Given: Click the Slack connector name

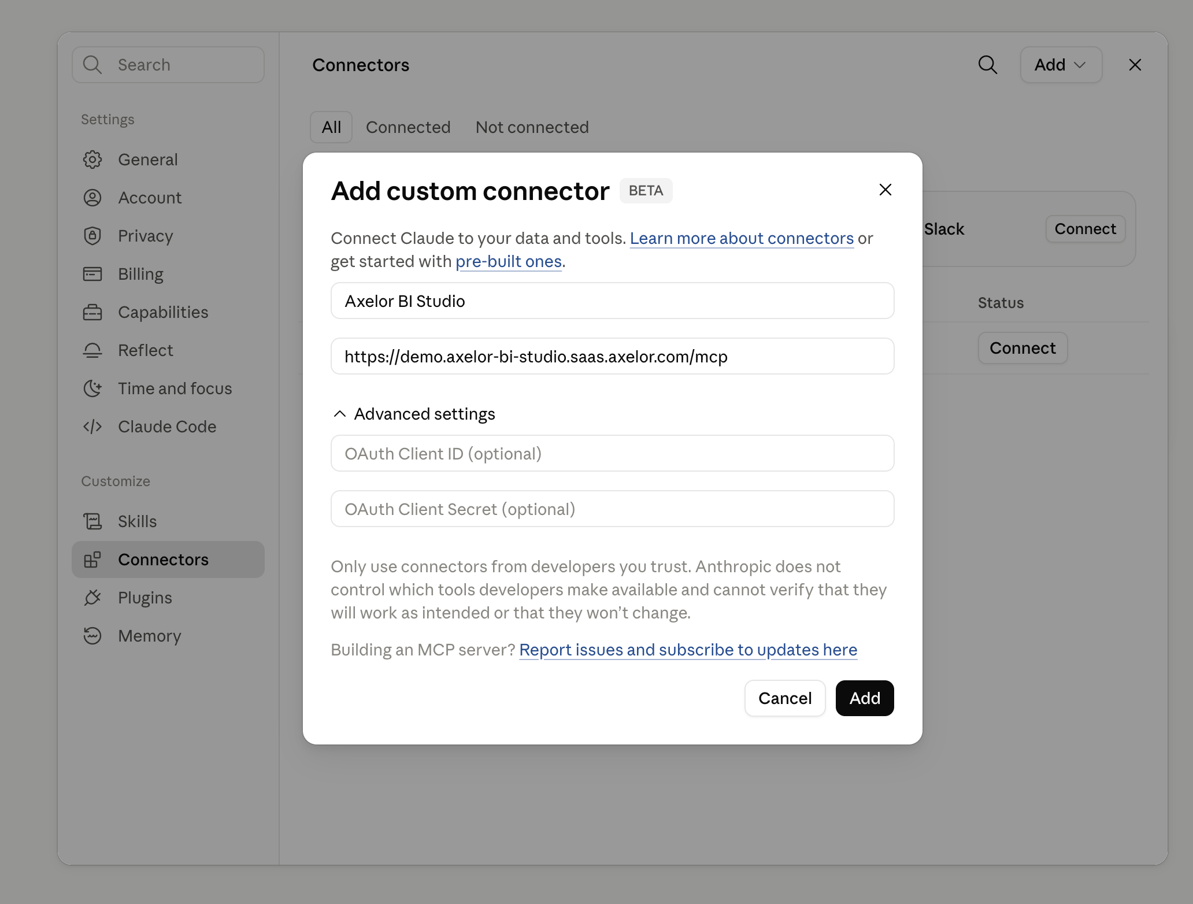Looking at the screenshot, I should coord(944,229).
